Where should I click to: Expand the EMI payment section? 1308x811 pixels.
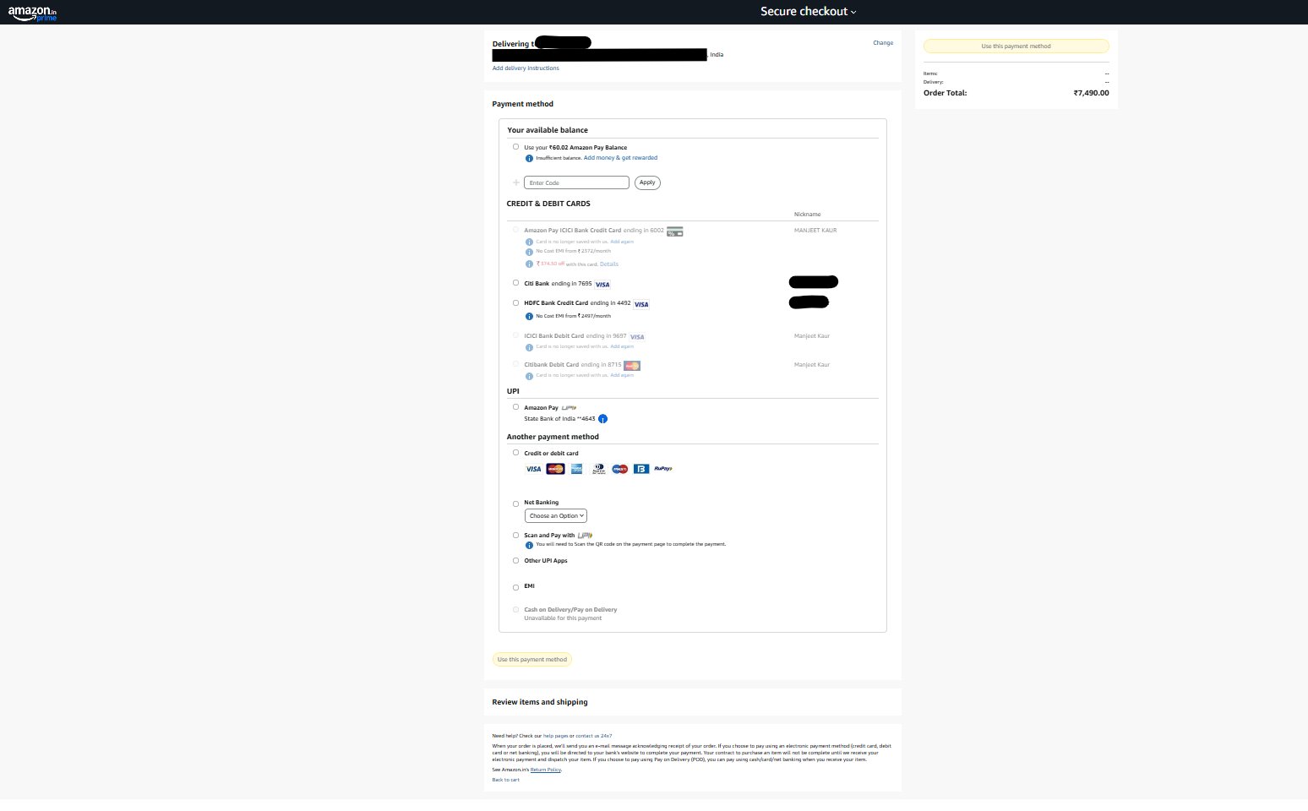click(515, 586)
